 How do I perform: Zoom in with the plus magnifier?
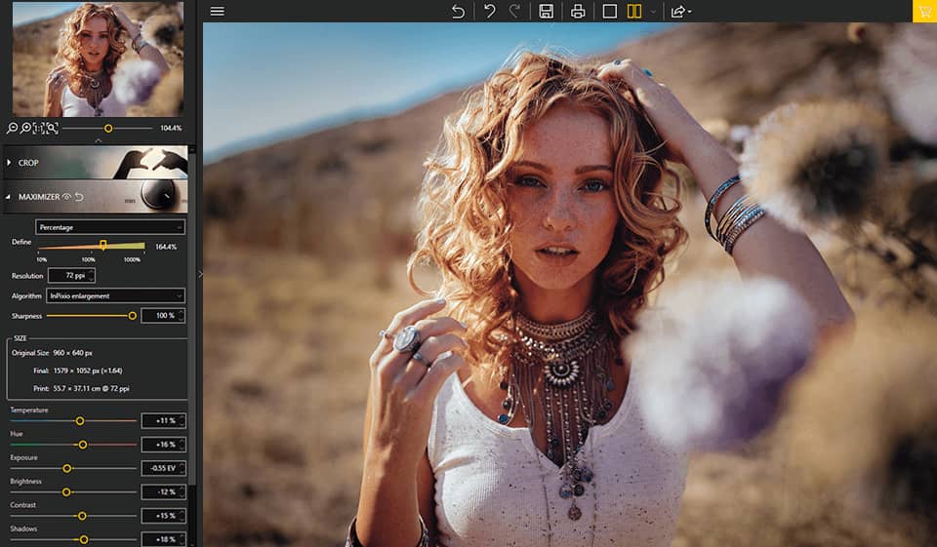tap(25, 128)
